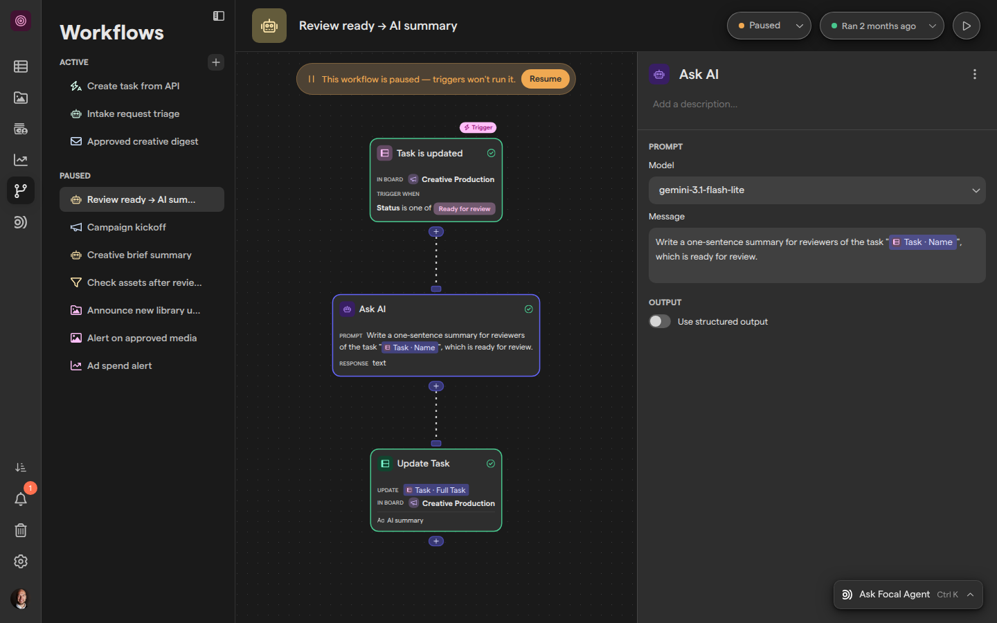Select the Update Task node

[x=436, y=490]
